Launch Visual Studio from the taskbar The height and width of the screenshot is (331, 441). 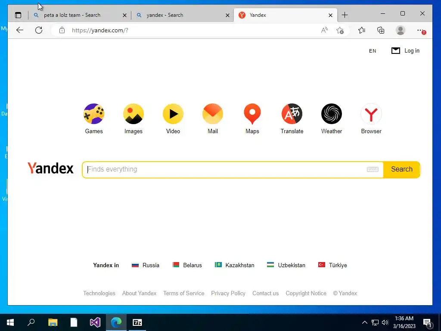(x=95, y=322)
